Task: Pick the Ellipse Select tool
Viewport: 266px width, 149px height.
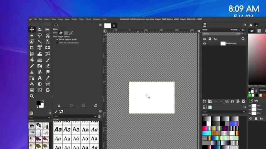Action: point(32,36)
